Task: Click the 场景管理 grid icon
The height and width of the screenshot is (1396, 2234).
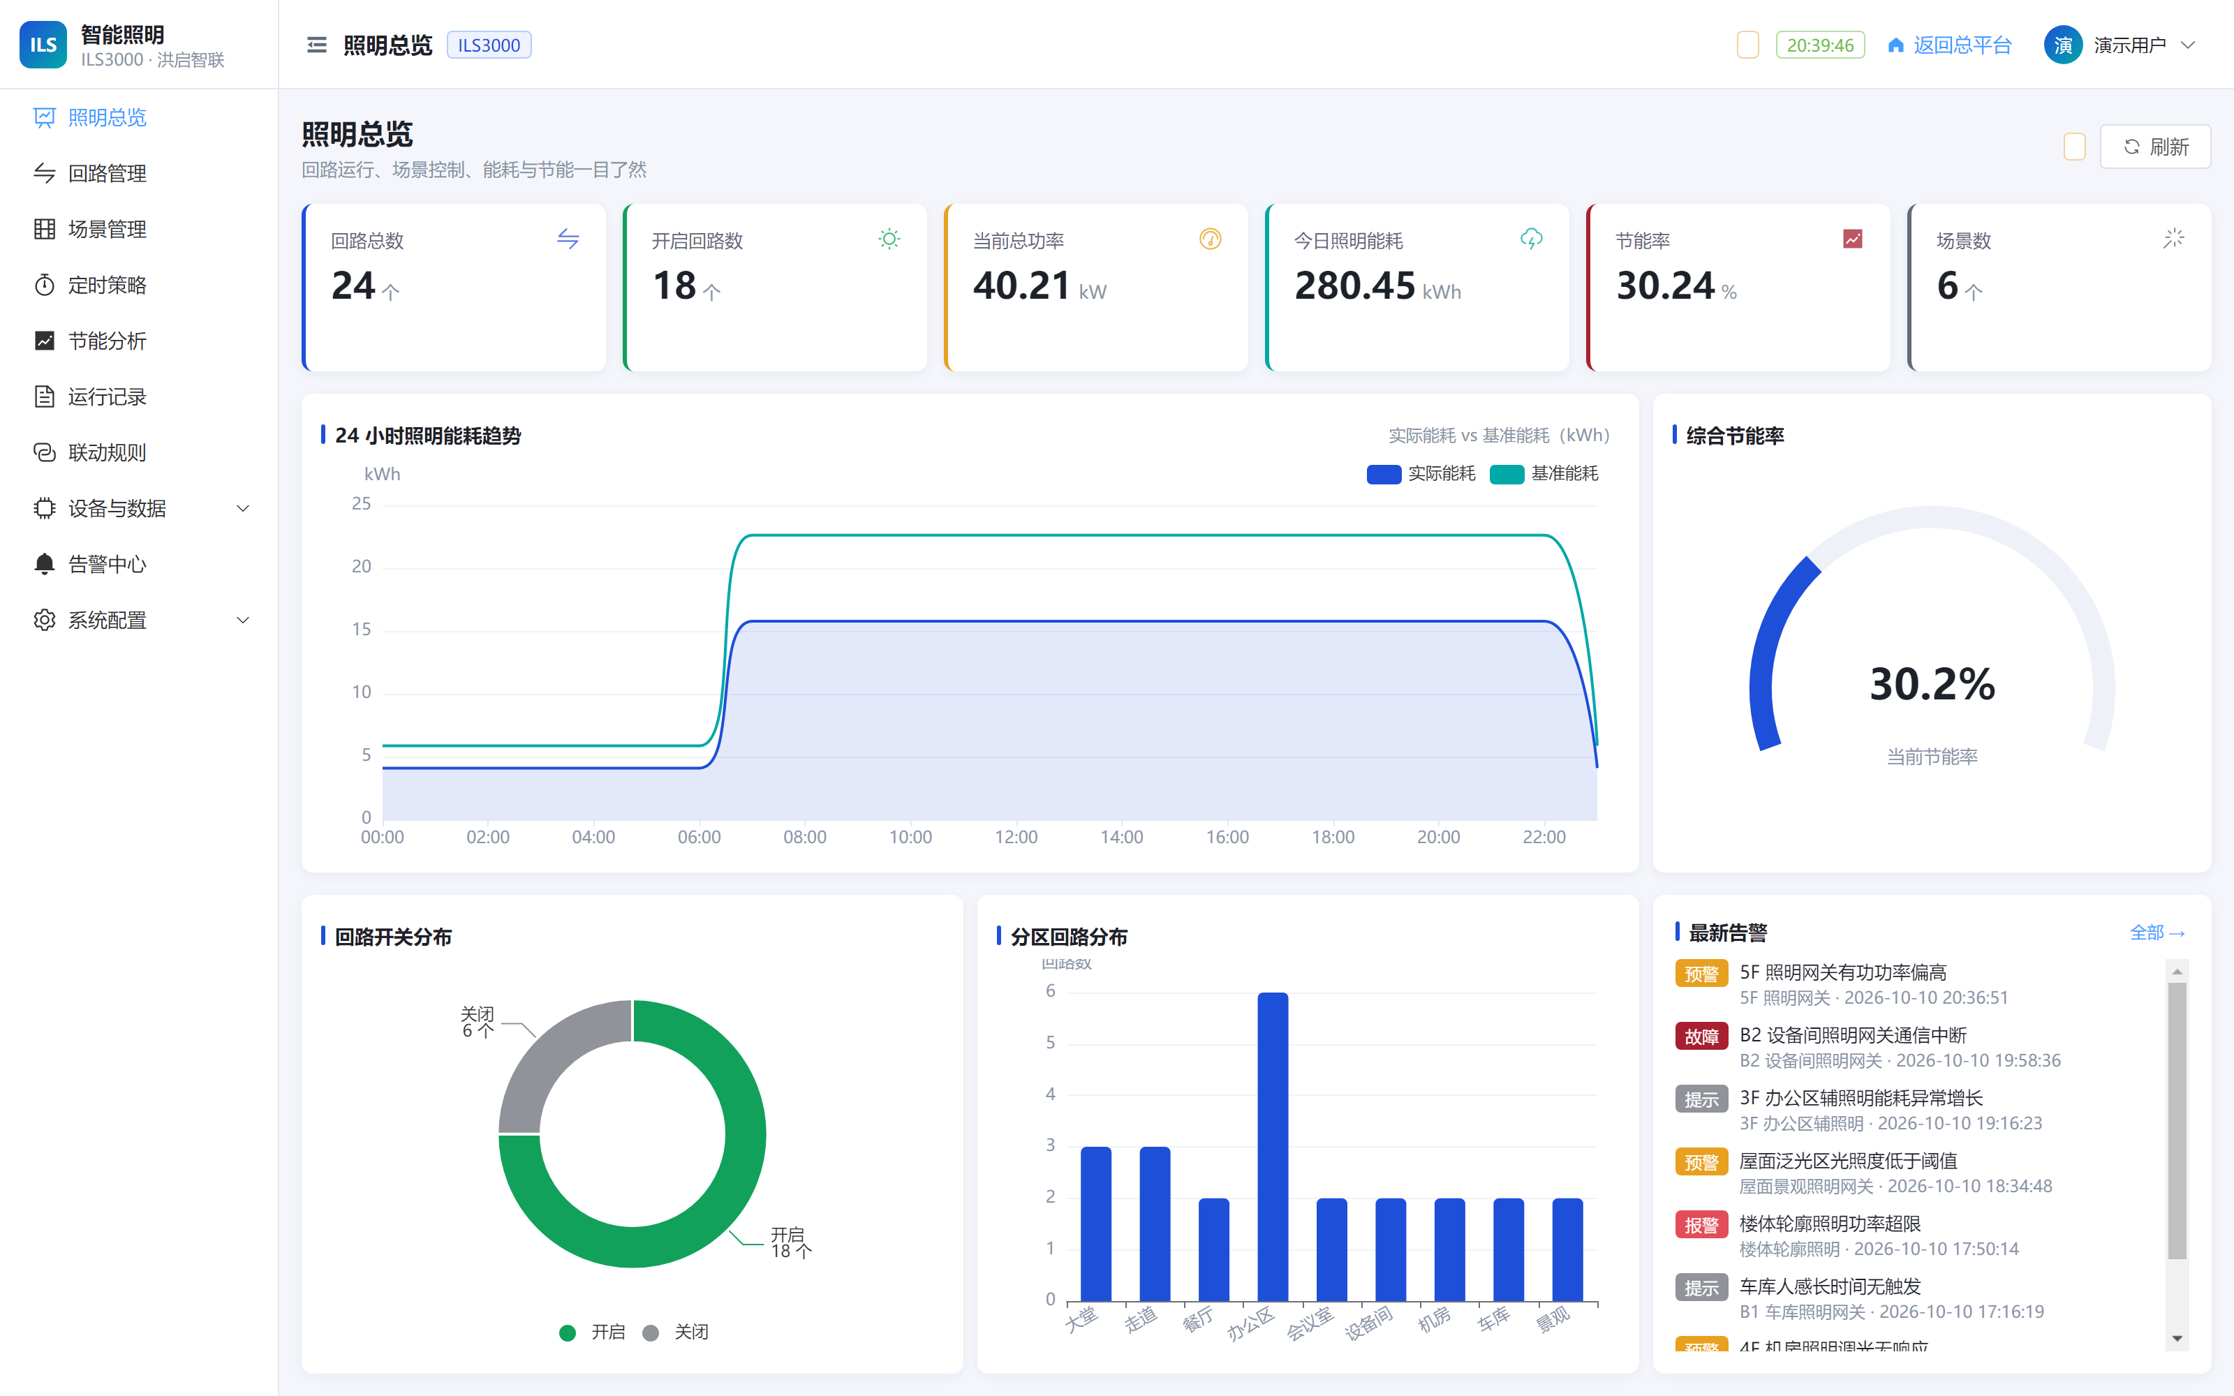Action: [x=44, y=229]
